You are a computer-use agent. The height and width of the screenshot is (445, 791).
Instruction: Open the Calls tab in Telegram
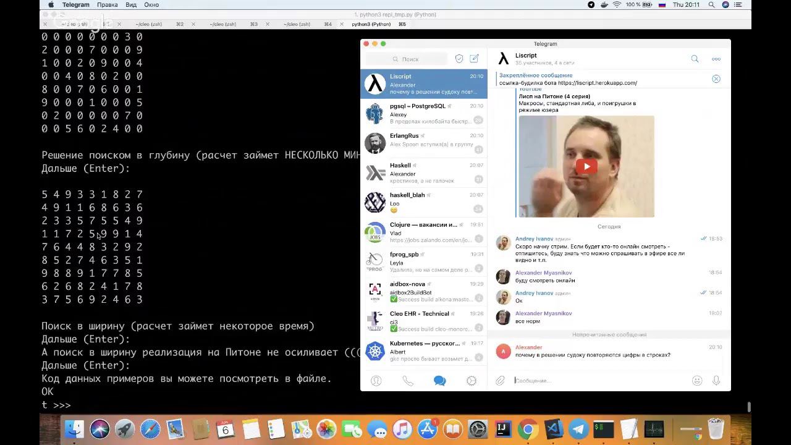tap(408, 381)
